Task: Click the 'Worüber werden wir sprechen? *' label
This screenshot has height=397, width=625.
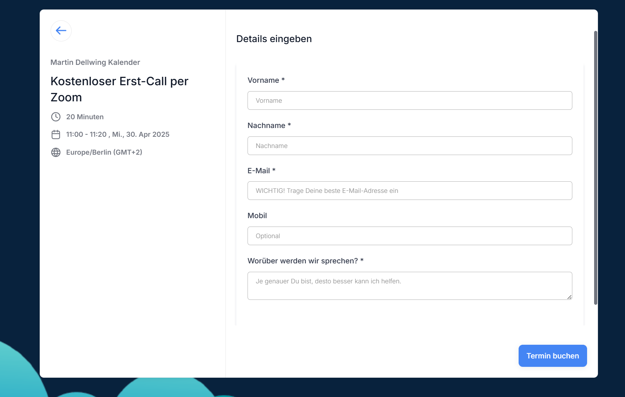Action: tap(305, 261)
